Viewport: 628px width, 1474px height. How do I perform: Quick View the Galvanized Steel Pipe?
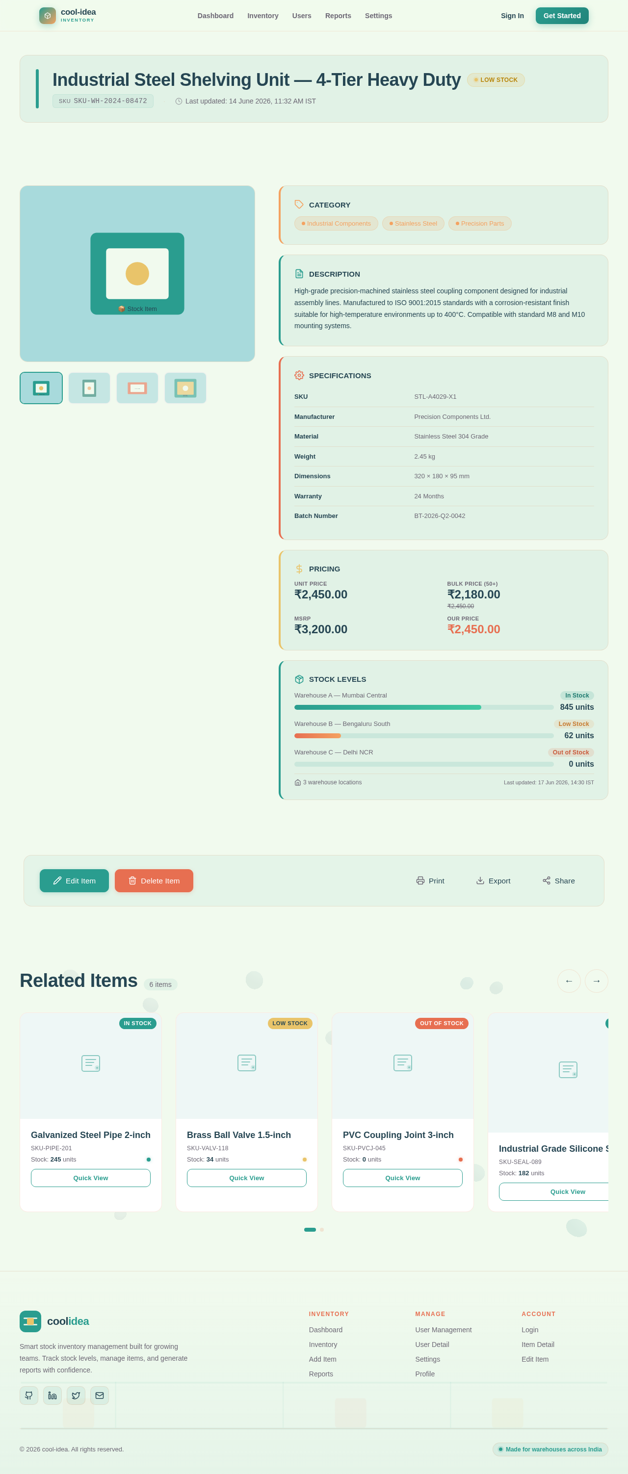[90, 1178]
